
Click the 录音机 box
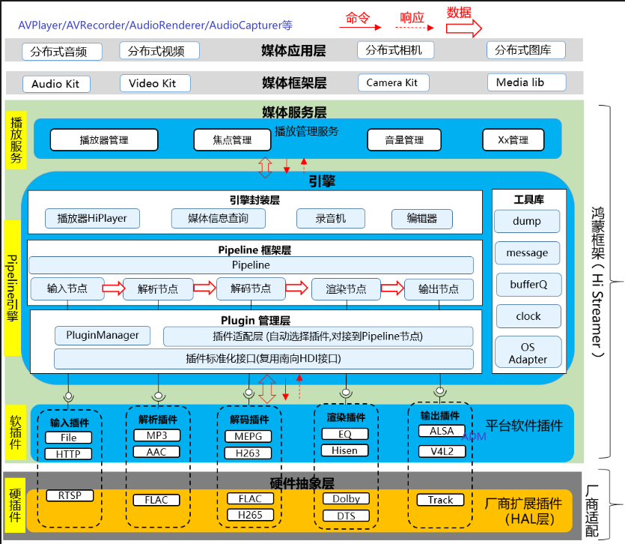pos(330,218)
